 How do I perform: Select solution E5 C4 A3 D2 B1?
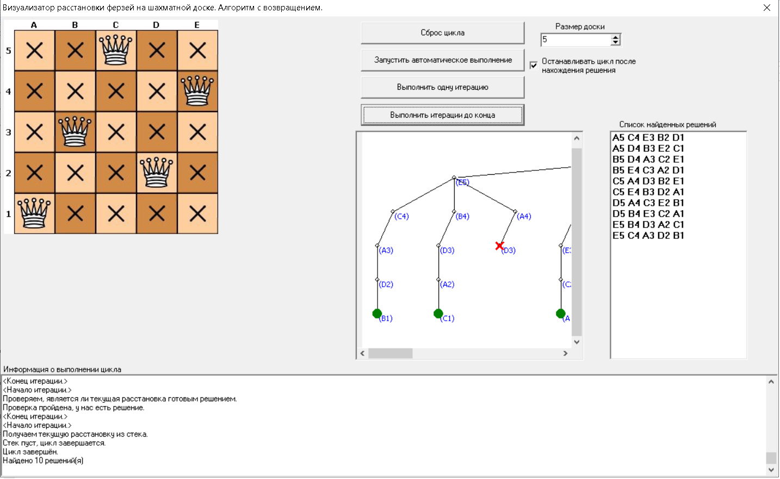click(x=648, y=236)
